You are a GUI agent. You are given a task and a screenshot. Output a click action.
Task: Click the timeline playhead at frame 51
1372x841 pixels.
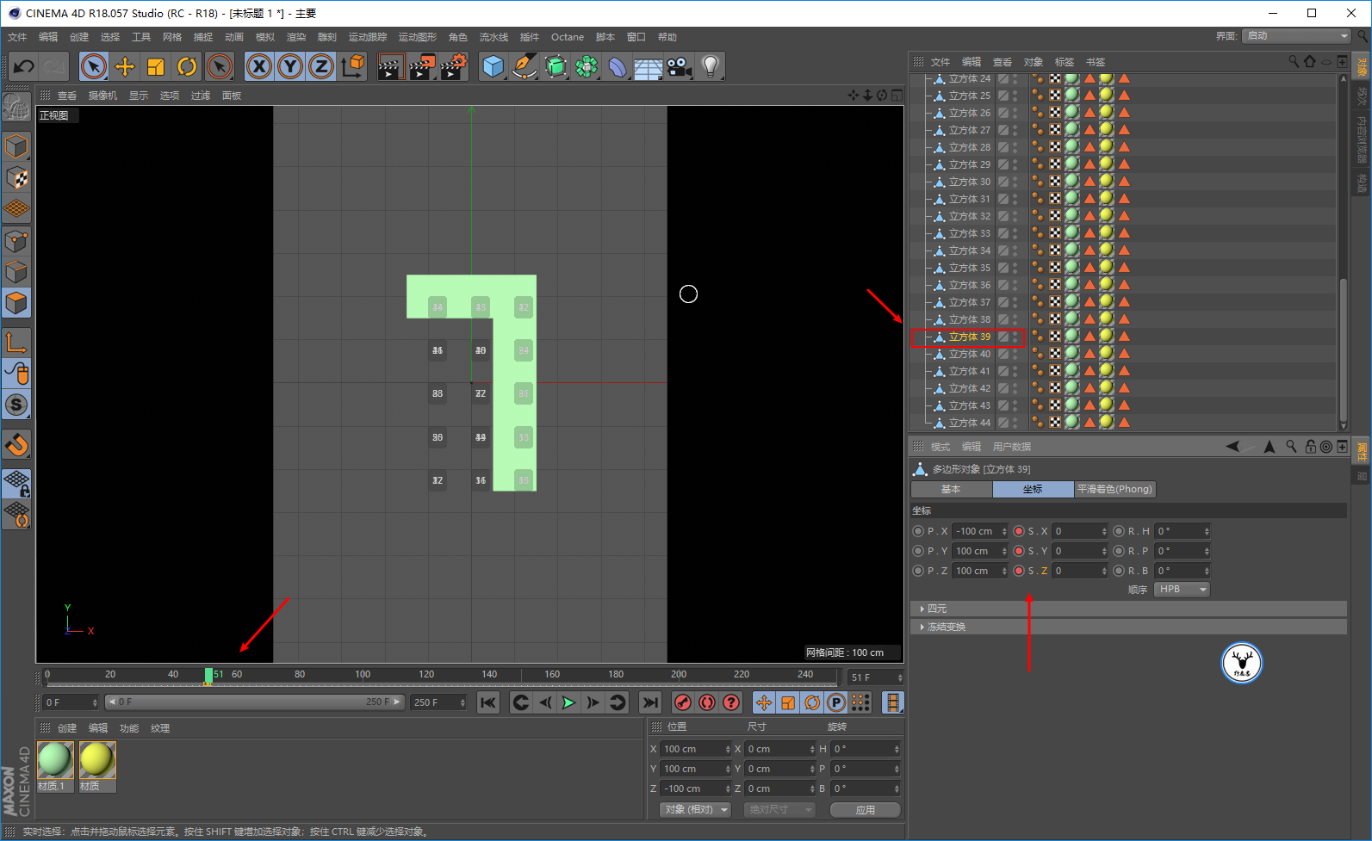pyautogui.click(x=208, y=676)
